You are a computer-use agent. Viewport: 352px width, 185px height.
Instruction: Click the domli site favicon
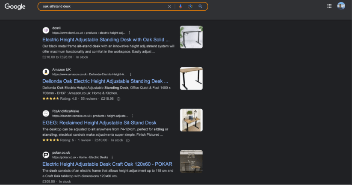pos(46,30)
